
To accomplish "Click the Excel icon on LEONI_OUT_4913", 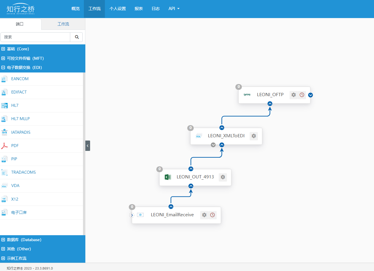I will pyautogui.click(x=168, y=177).
